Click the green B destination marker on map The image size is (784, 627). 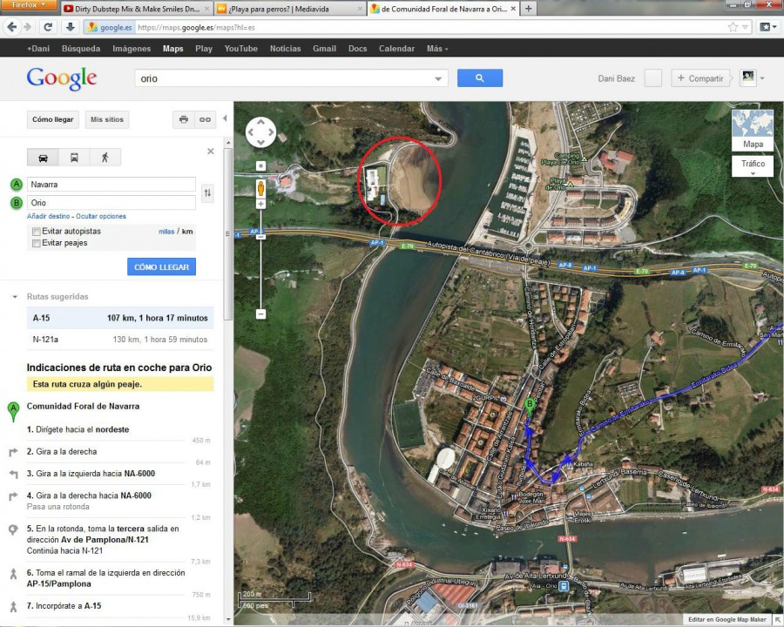[530, 407]
